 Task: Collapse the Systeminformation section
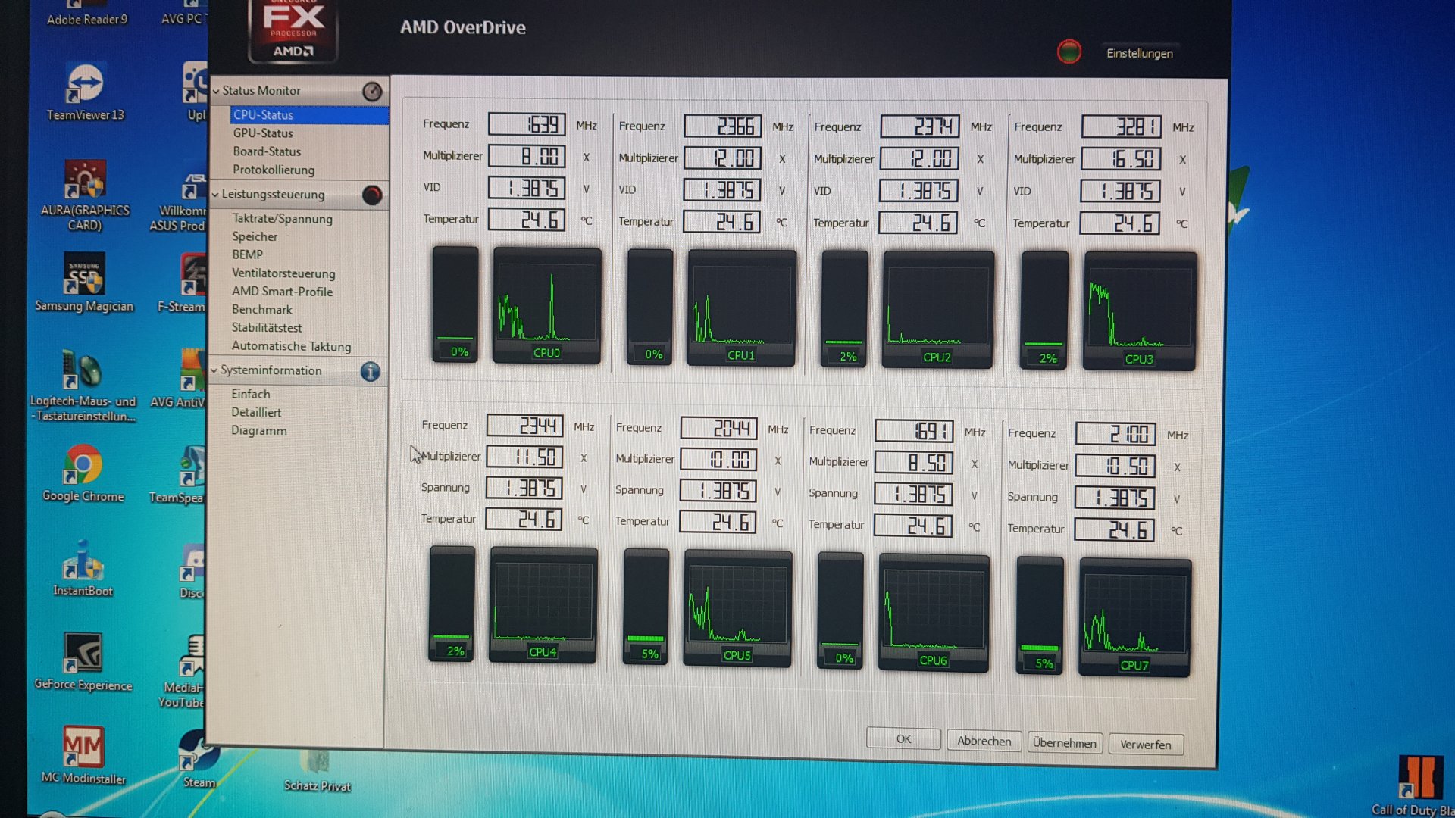point(214,370)
